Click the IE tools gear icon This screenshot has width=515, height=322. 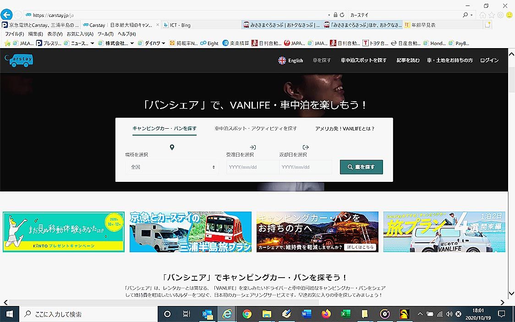500,15
